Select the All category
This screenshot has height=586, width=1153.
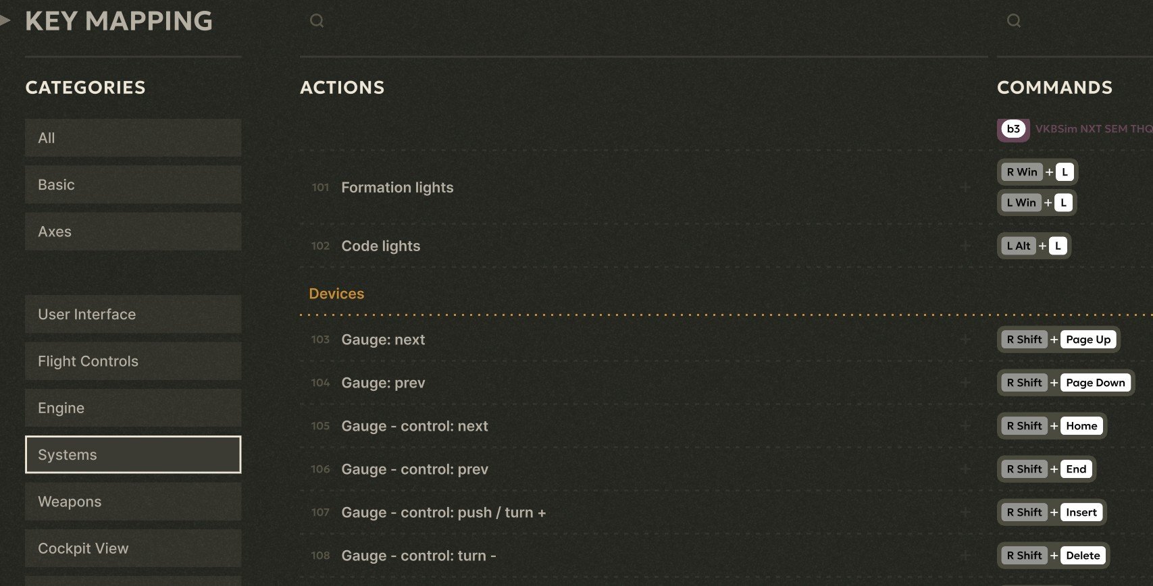(133, 138)
